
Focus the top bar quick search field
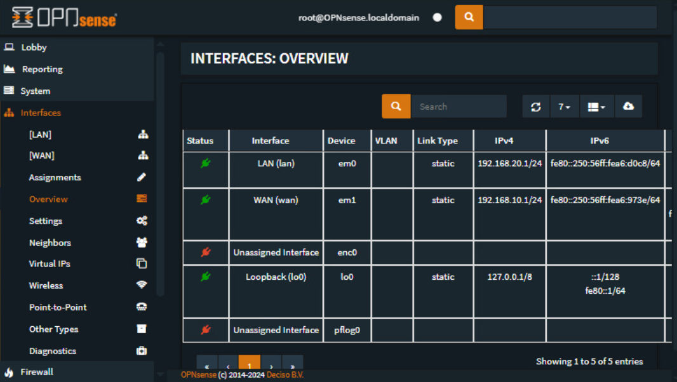click(x=570, y=17)
